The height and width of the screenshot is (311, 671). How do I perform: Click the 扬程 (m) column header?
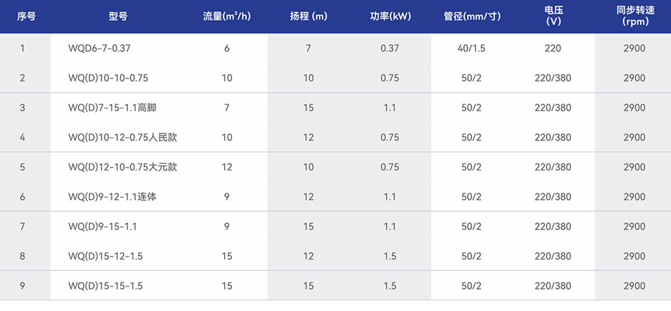click(308, 16)
